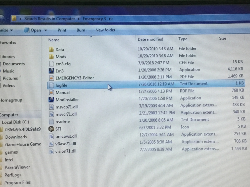Select the Em3 application icon

51,71
